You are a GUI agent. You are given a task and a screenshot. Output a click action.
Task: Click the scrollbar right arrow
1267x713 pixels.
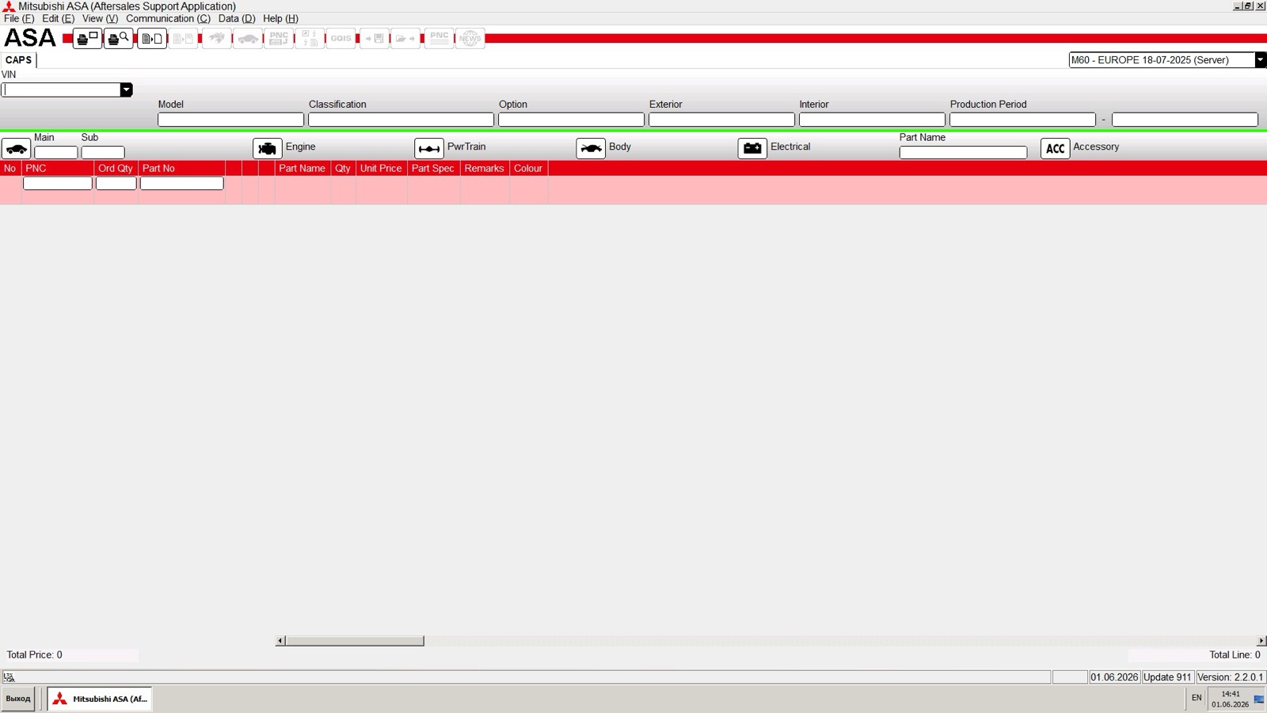point(1261,641)
